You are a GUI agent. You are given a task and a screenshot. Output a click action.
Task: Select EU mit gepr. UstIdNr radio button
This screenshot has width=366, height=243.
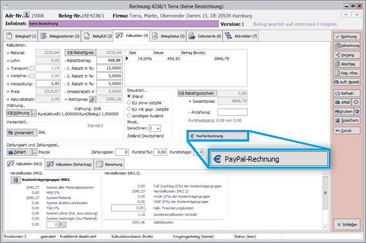pos(129,109)
